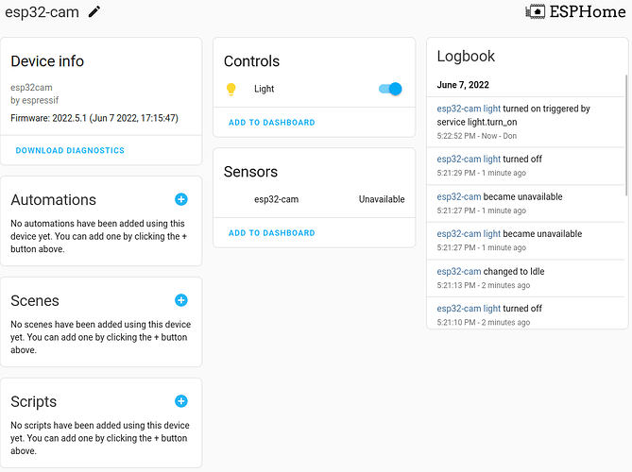Viewport: 632px width, 472px height.
Task: Click the Unavailable sensor state text
Action: pos(382,199)
